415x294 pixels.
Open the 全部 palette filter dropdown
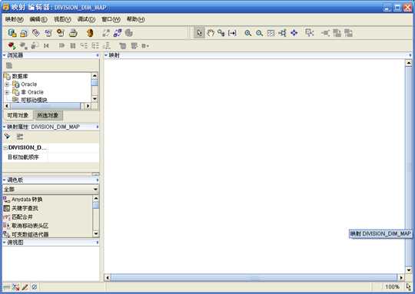95,190
